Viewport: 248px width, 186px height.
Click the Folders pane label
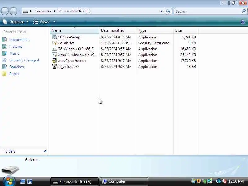coord(9,151)
